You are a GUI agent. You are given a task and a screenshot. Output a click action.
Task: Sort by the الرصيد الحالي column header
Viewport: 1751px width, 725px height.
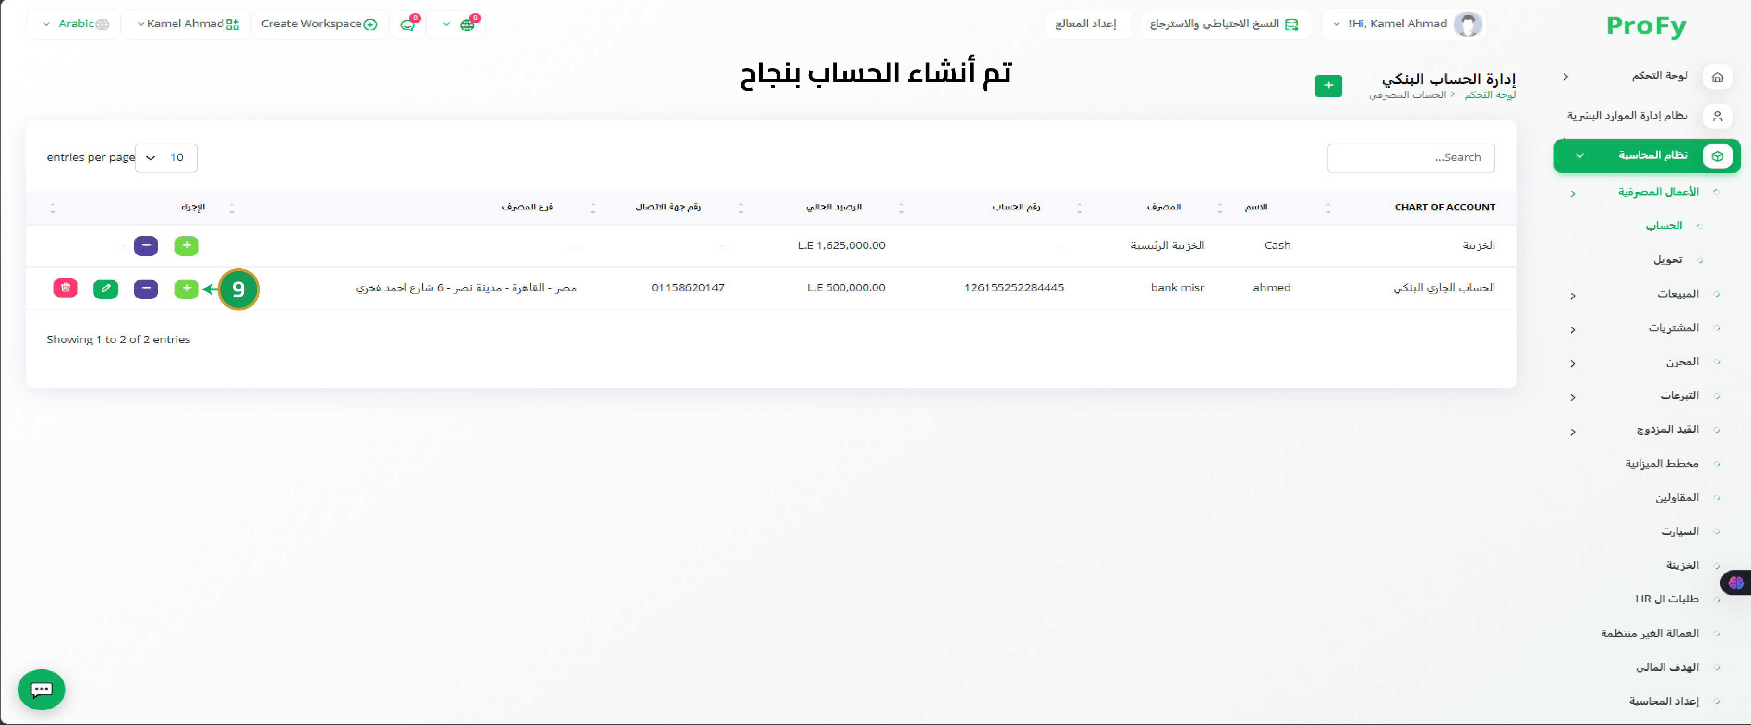833,207
